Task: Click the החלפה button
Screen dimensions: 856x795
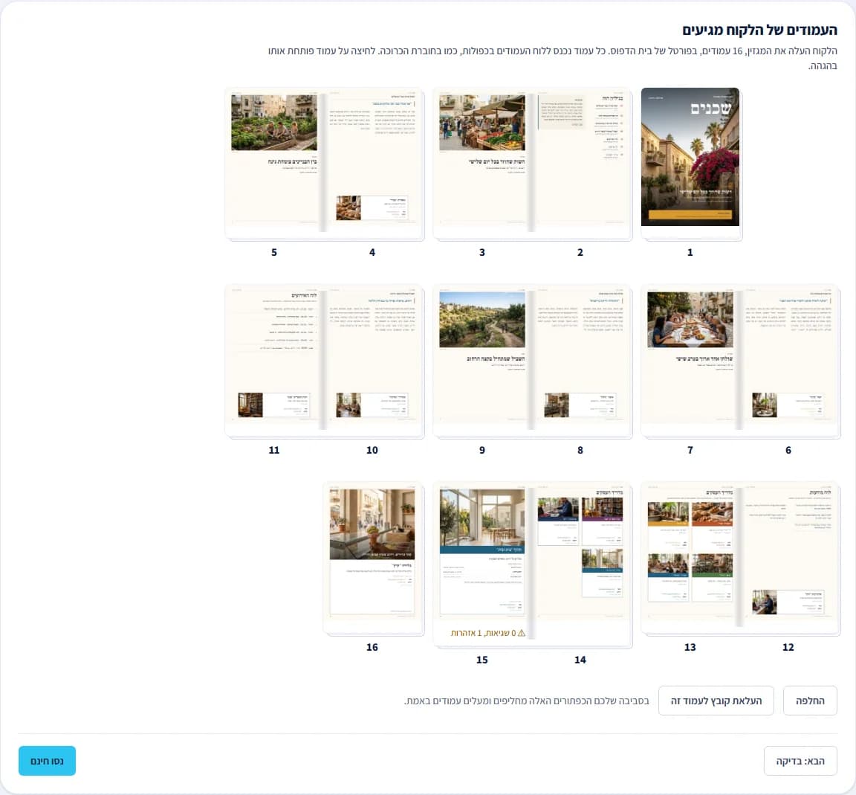Action: [x=810, y=701]
